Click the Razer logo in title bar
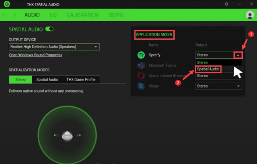 coord(7,4)
